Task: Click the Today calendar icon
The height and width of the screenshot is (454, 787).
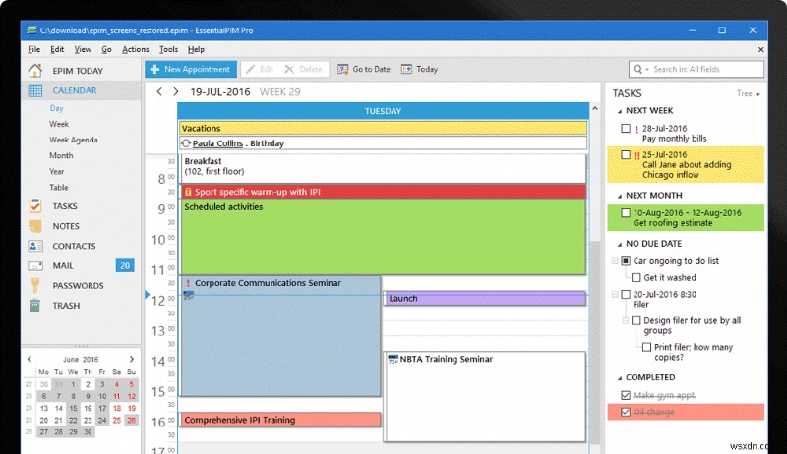Action: pyautogui.click(x=406, y=69)
